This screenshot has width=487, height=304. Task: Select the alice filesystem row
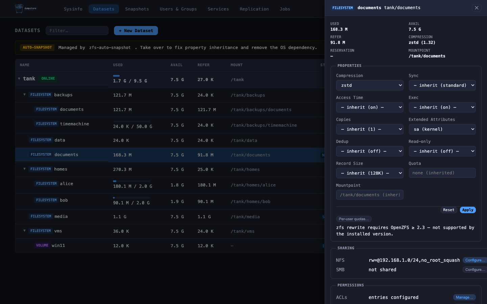[170, 185]
